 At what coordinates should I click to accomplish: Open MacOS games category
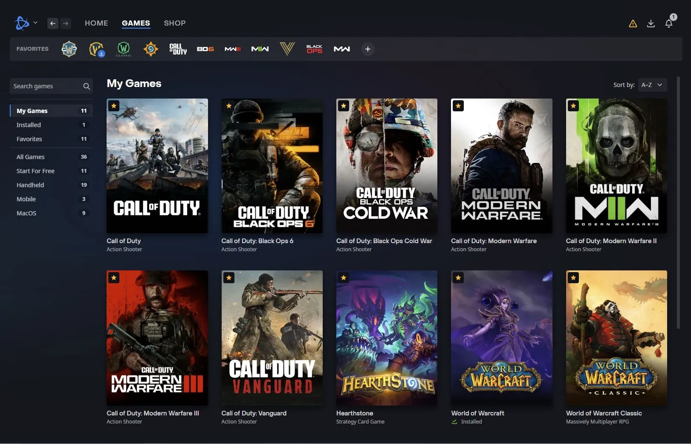tap(51, 213)
